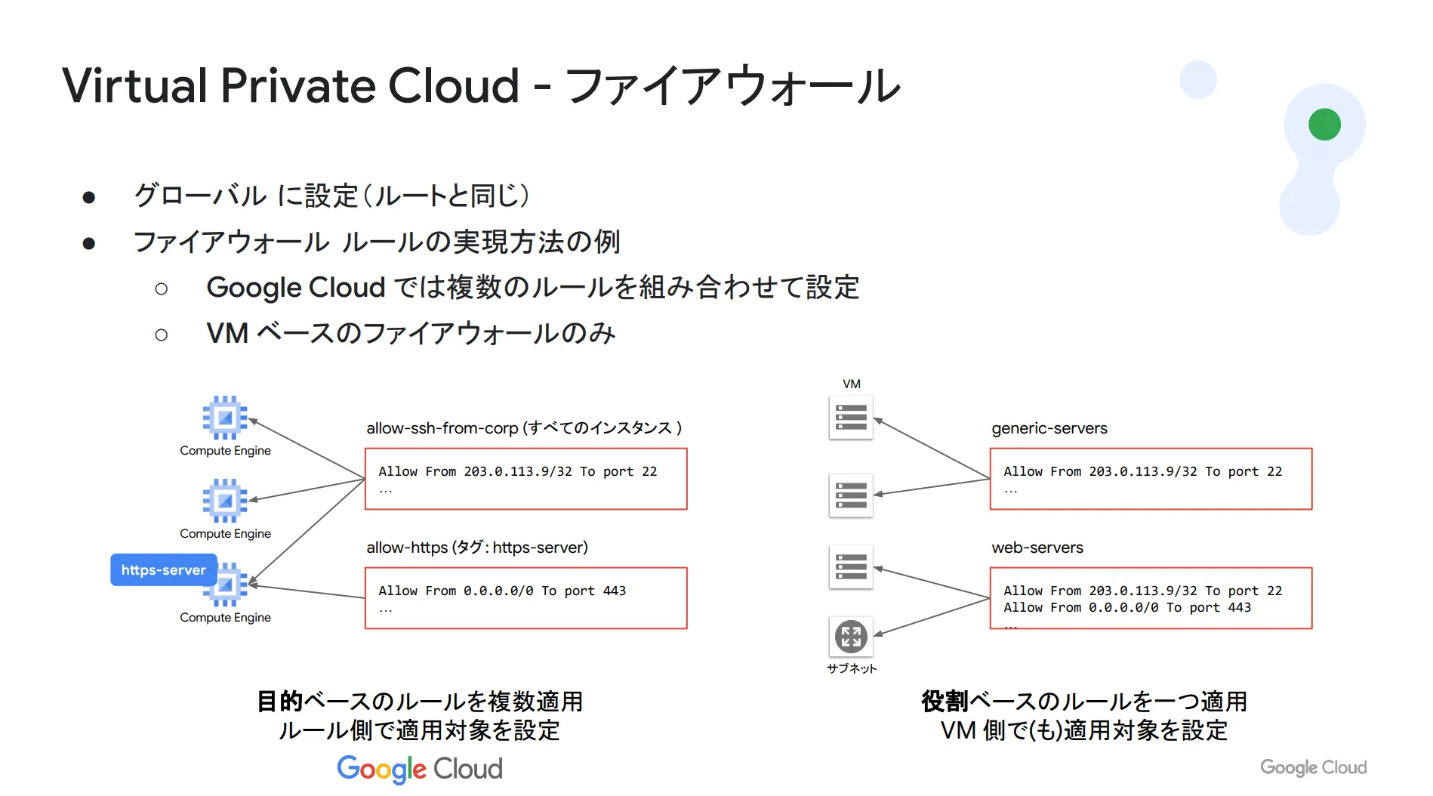Screen dimensions: 1433x796
Task: Click port 443 rule text under allow-https
Action: point(502,591)
